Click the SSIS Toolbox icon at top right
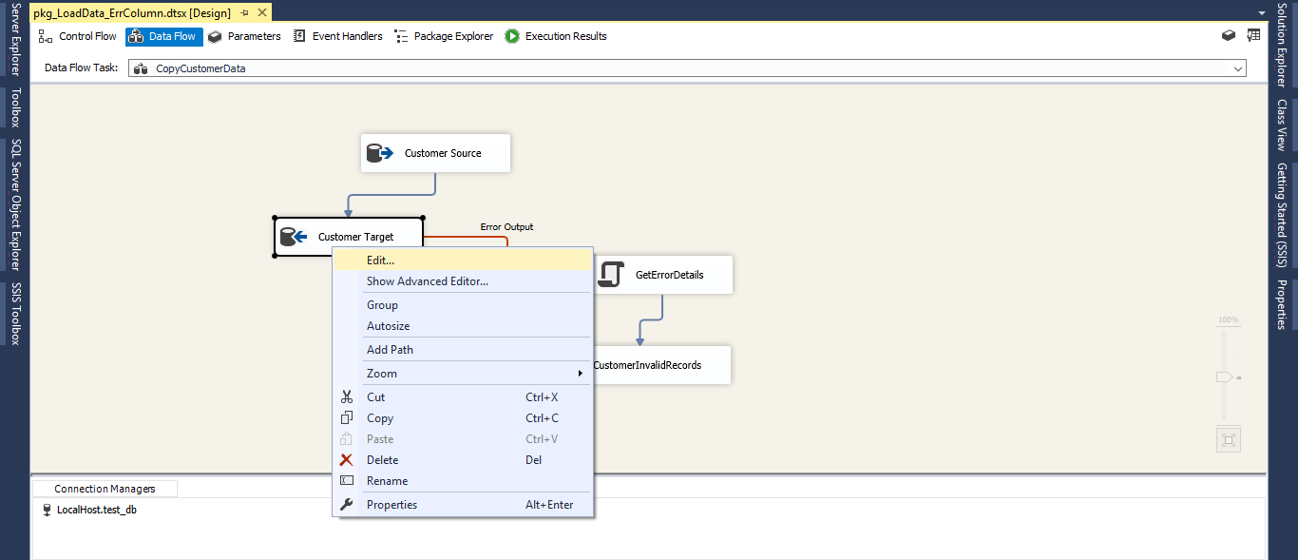Image resolution: width=1298 pixels, height=560 pixels. (x=1229, y=36)
